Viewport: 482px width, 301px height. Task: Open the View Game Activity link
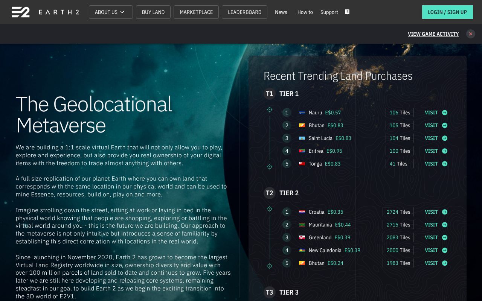[x=433, y=34]
